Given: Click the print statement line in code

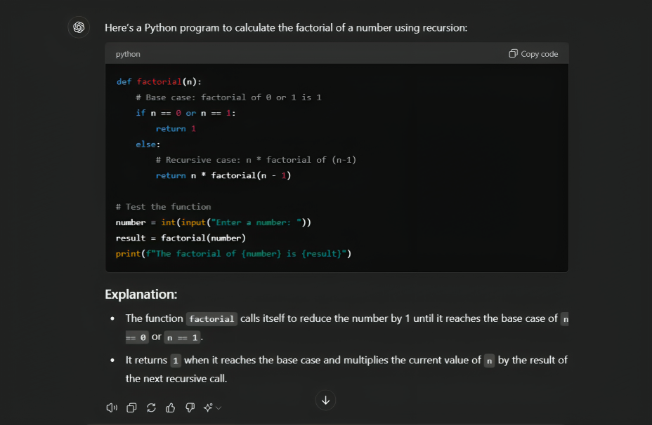Looking at the screenshot, I should click(x=233, y=253).
